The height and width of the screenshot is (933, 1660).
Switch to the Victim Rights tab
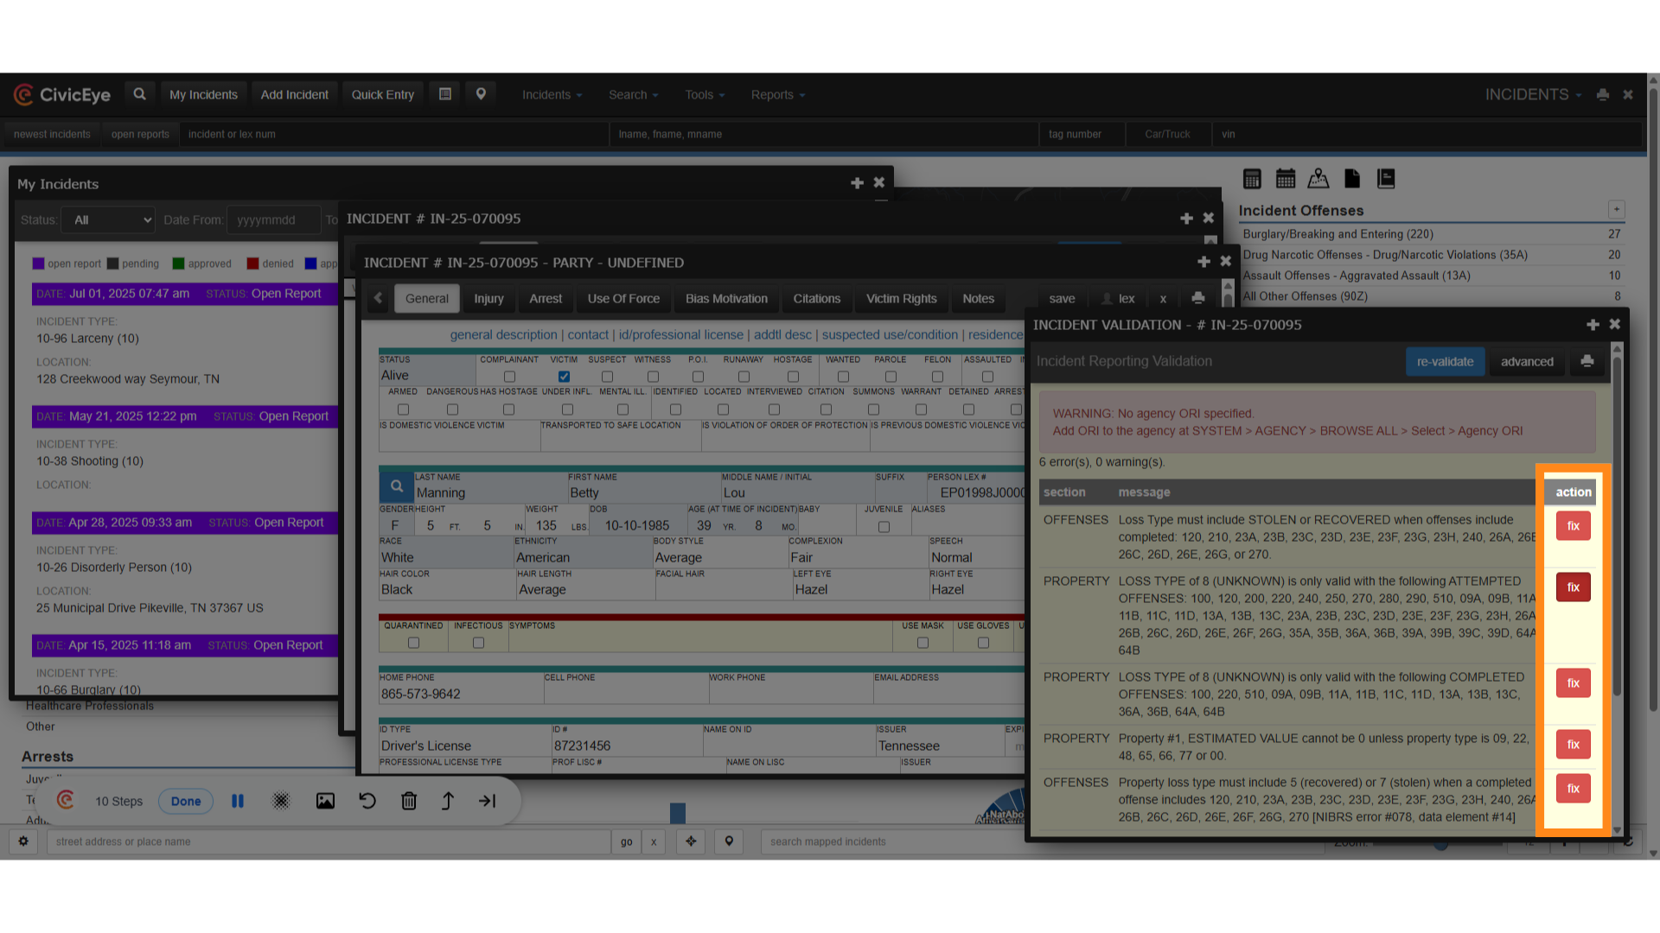pyautogui.click(x=901, y=298)
